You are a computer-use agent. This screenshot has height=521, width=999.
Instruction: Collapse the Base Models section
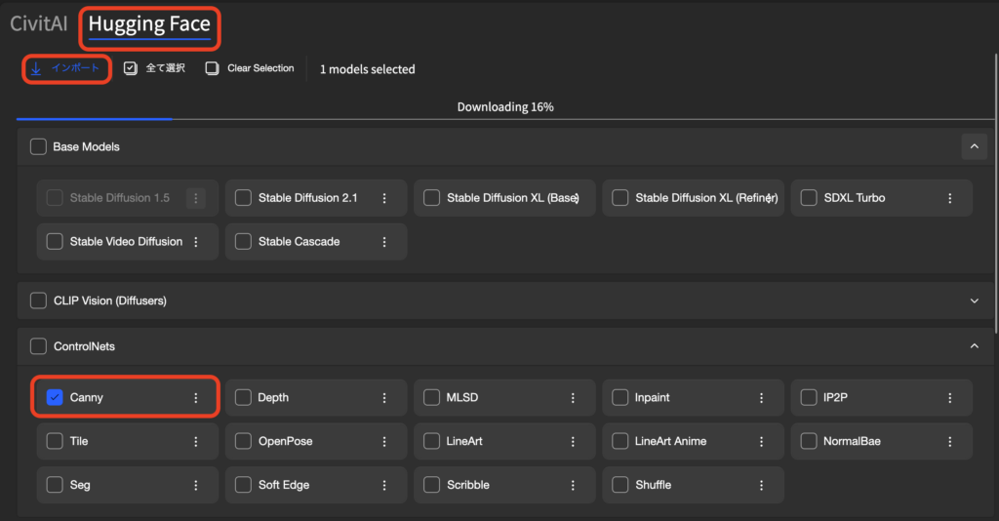tap(974, 147)
